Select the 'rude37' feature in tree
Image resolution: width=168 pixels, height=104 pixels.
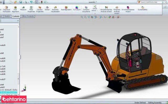point(3,80)
